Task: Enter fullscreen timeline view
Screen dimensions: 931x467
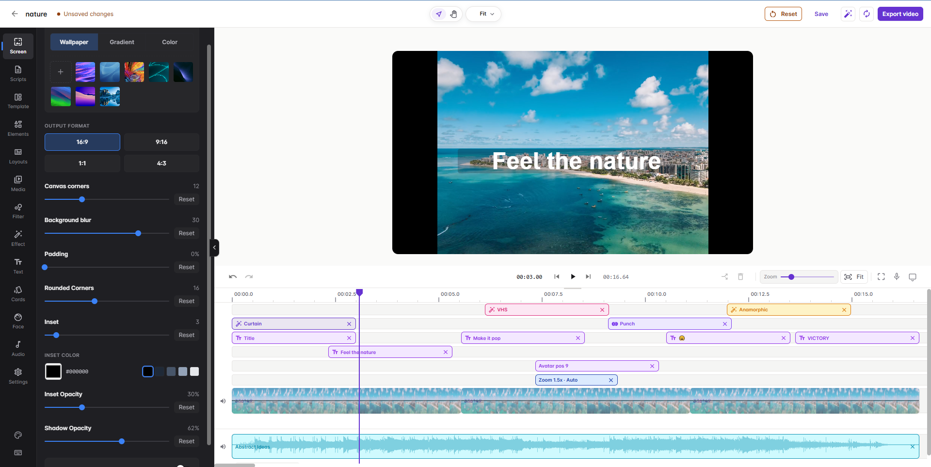Action: click(x=881, y=277)
